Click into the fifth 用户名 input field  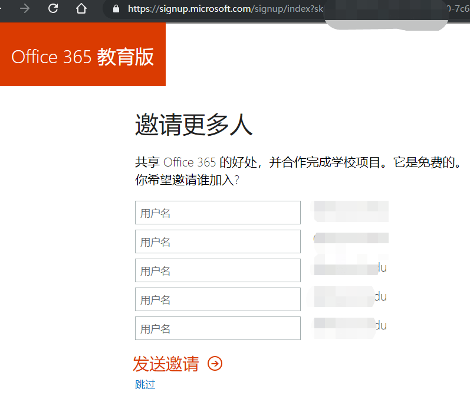tap(218, 328)
